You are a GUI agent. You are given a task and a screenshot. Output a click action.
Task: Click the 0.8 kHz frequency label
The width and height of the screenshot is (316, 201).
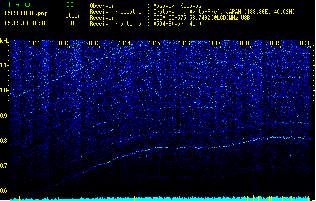tap(5, 141)
